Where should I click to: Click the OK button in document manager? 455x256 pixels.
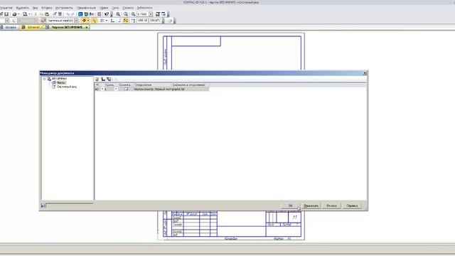291,206
